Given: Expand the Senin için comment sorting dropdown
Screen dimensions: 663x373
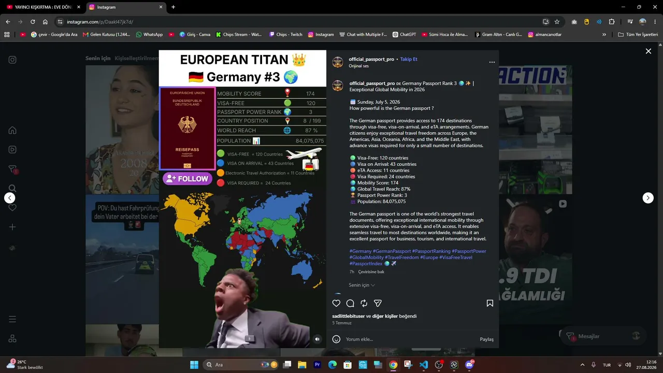Looking at the screenshot, I should point(362,285).
